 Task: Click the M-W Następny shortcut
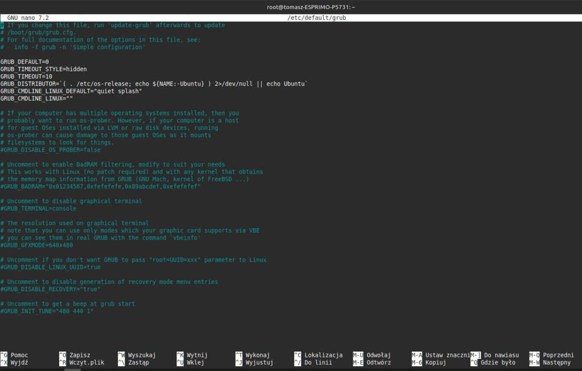click(x=550, y=362)
